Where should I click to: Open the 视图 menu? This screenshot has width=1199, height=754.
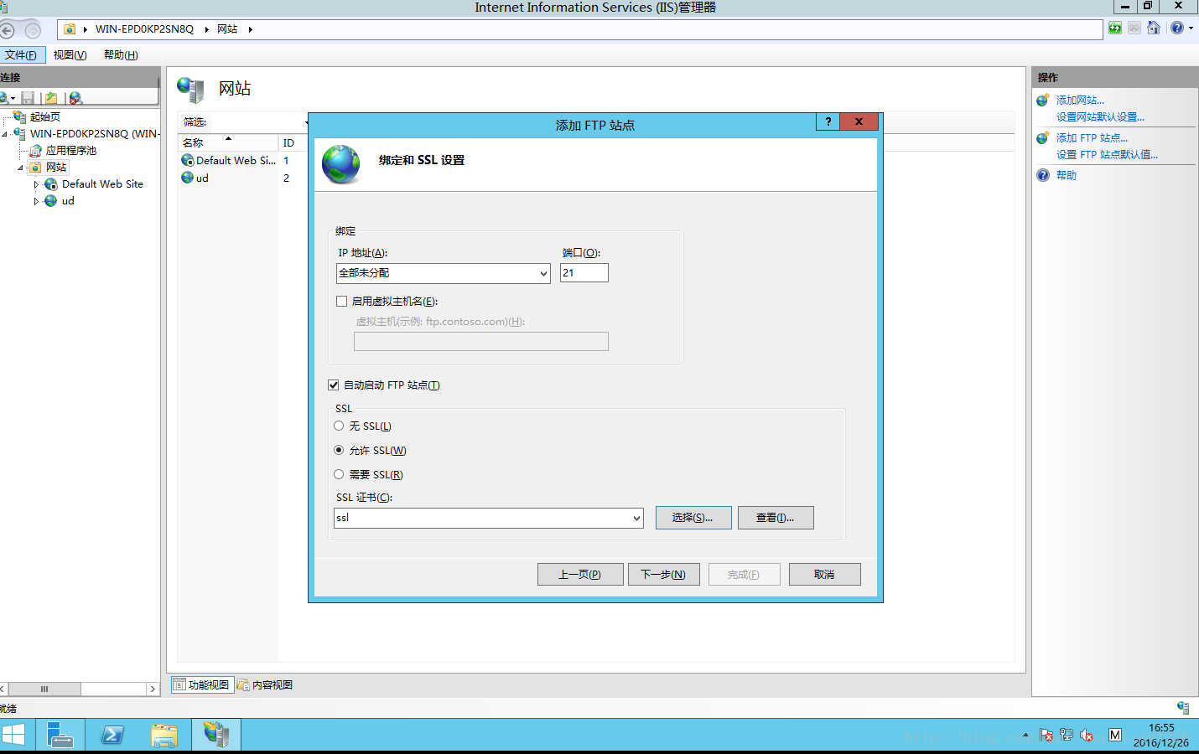click(x=70, y=55)
